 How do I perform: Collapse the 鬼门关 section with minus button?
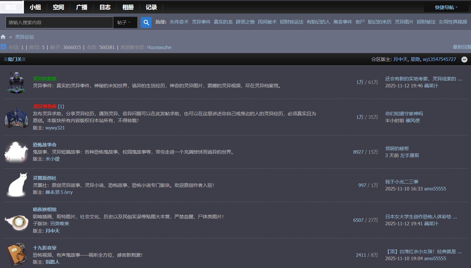point(464,59)
